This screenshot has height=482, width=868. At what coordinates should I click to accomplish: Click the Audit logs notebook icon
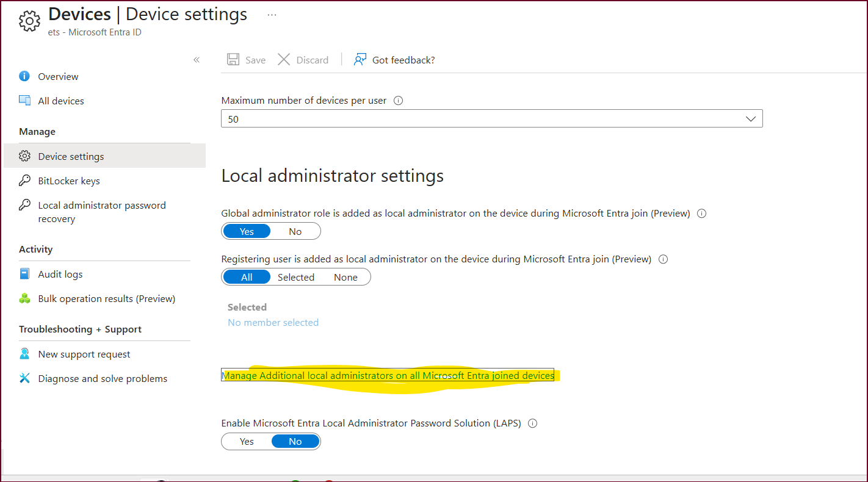(24, 274)
